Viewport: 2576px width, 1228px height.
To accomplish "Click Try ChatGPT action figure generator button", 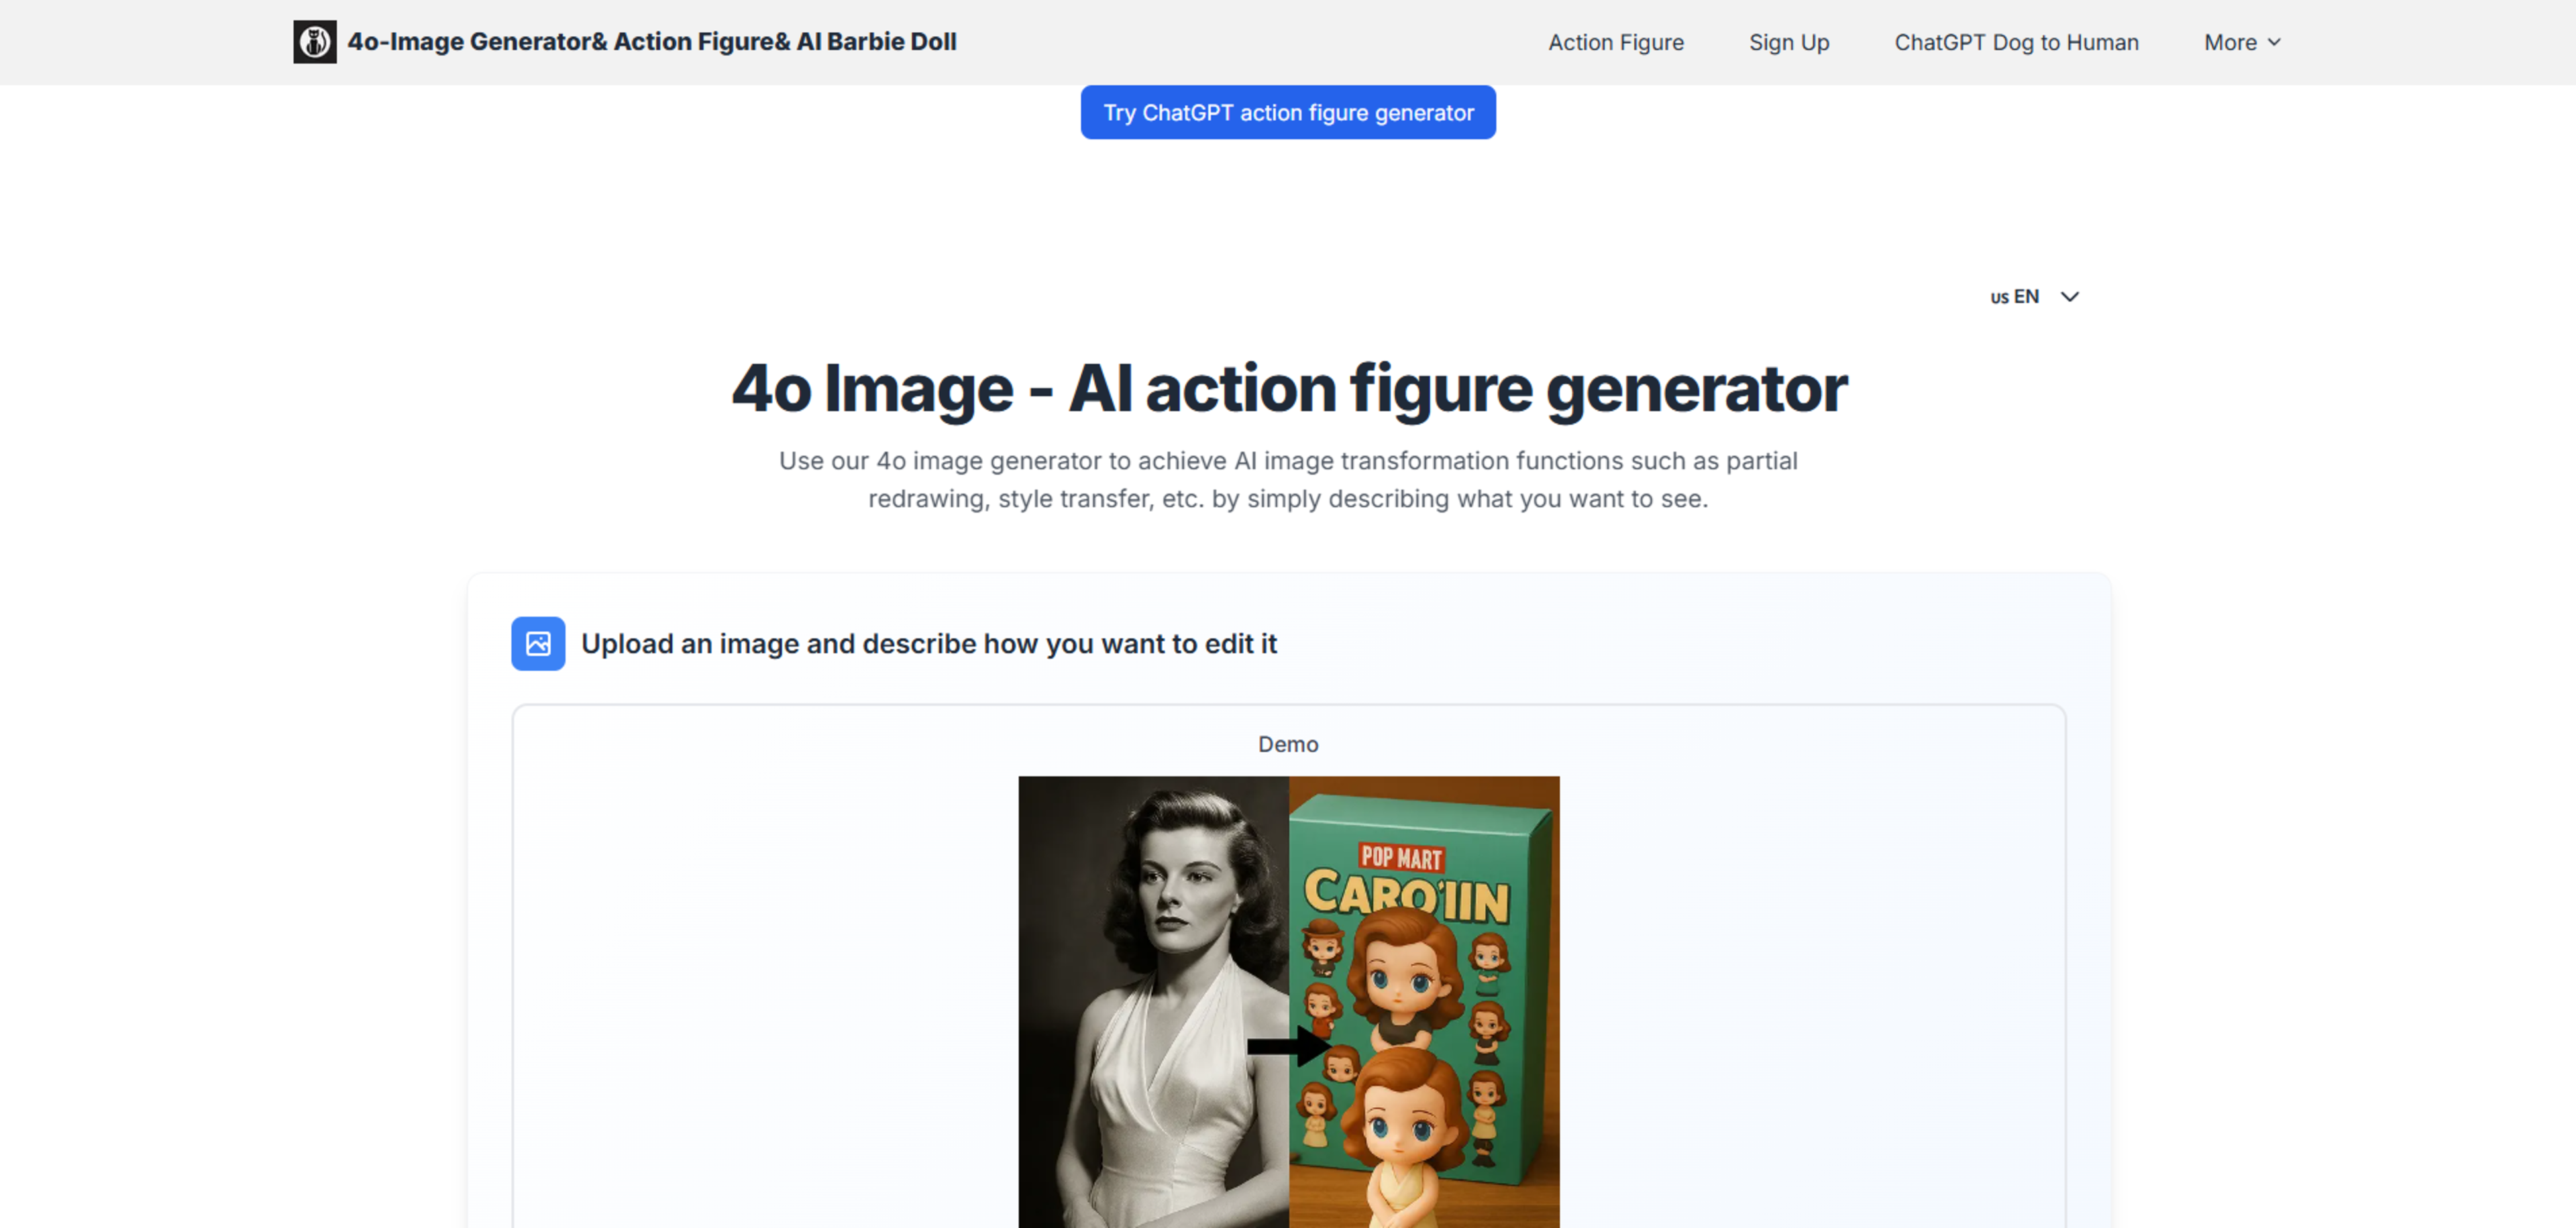I will (x=1288, y=112).
